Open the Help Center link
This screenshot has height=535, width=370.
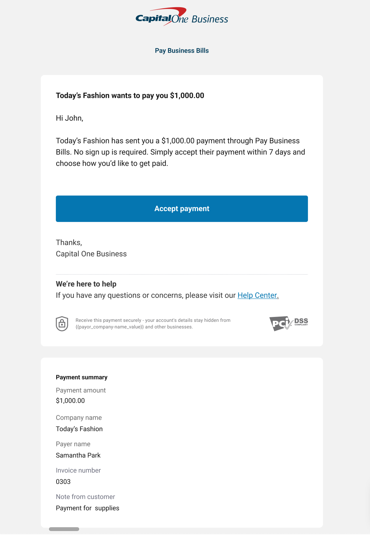pos(258,295)
